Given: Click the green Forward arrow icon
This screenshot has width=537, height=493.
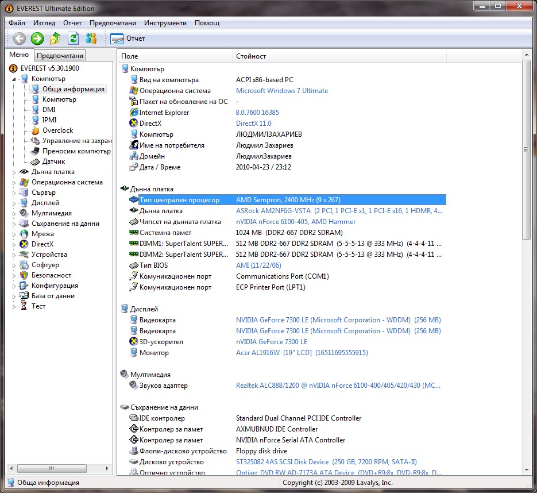Looking at the screenshot, I should click(x=37, y=38).
